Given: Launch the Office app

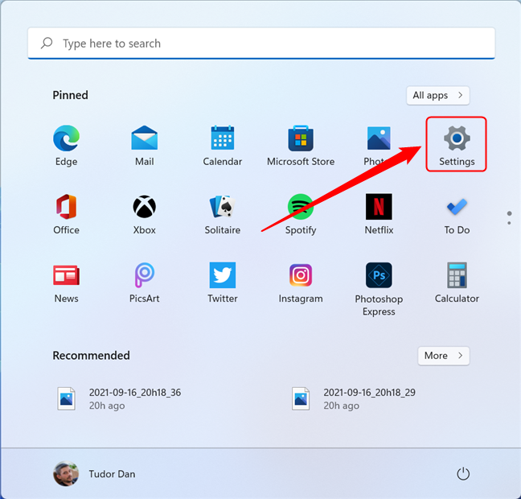Looking at the screenshot, I should click(66, 214).
